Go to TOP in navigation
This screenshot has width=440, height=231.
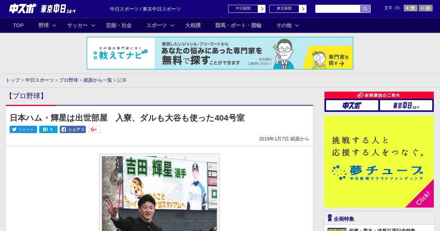[x=18, y=25]
